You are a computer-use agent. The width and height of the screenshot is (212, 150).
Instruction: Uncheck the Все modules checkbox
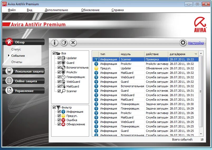(x=54, y=53)
